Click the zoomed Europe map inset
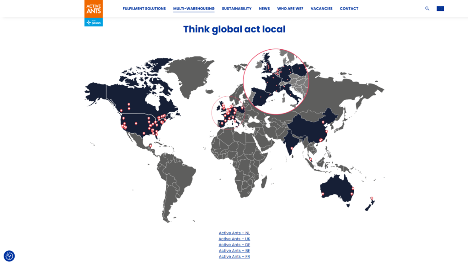The width and height of the screenshot is (468, 265). click(x=276, y=82)
